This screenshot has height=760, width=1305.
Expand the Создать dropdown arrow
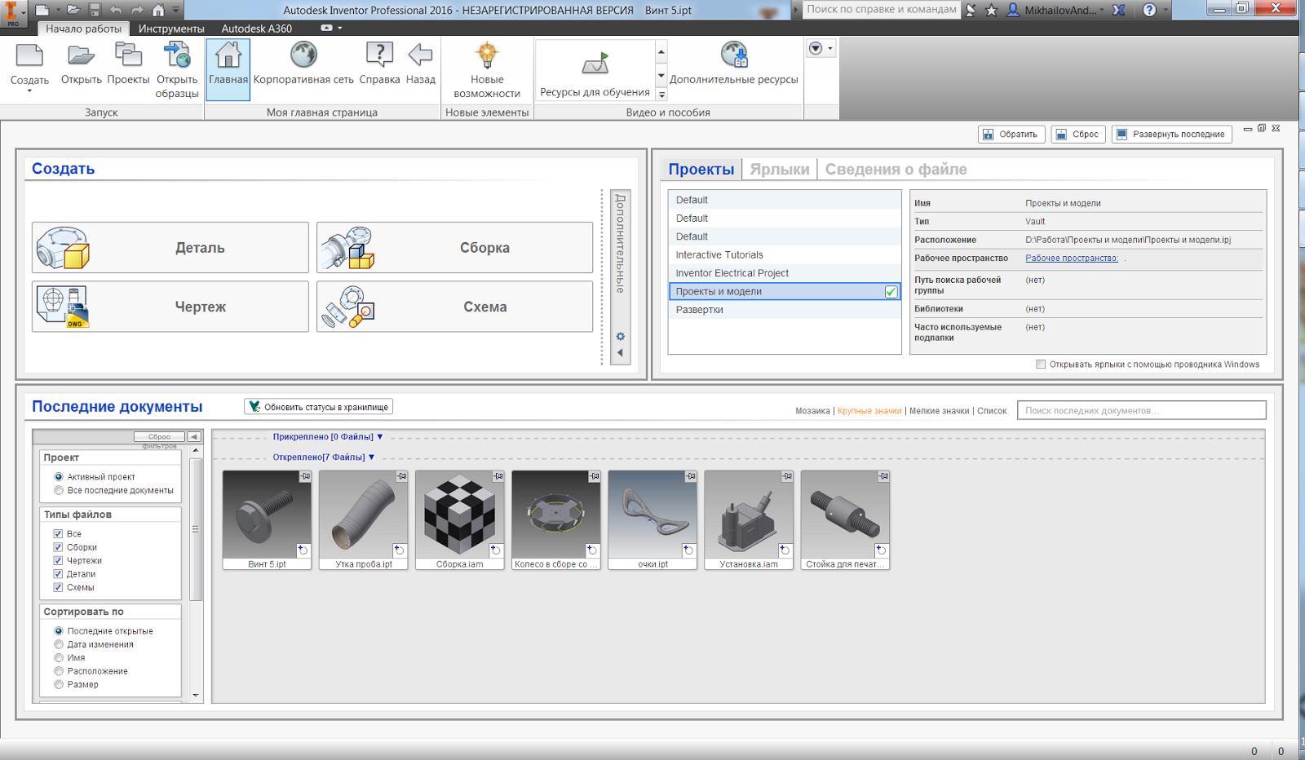tap(29, 91)
